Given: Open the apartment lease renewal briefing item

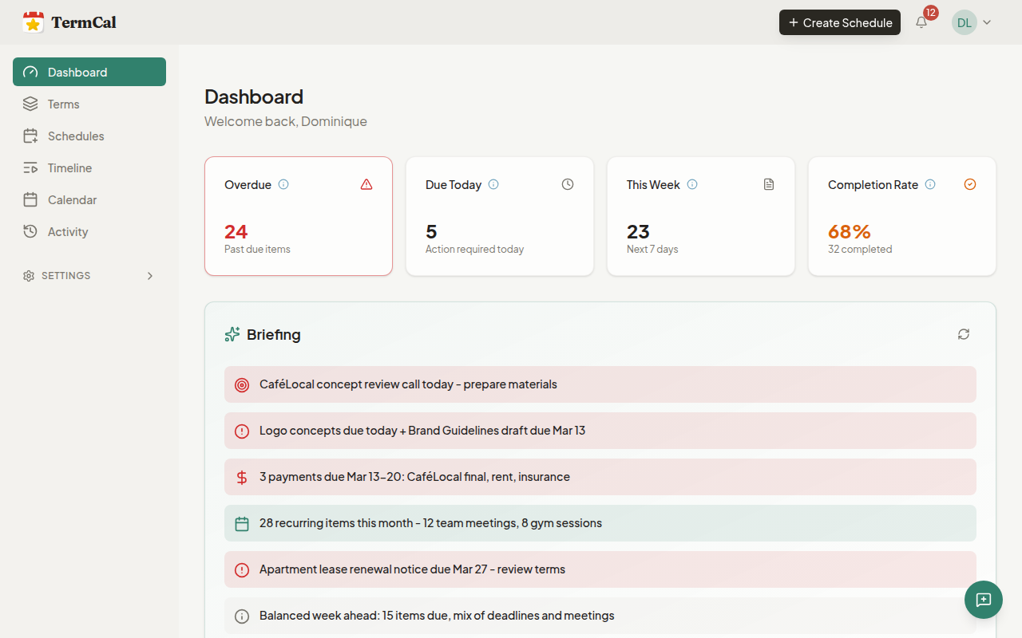Looking at the screenshot, I should 600,569.
